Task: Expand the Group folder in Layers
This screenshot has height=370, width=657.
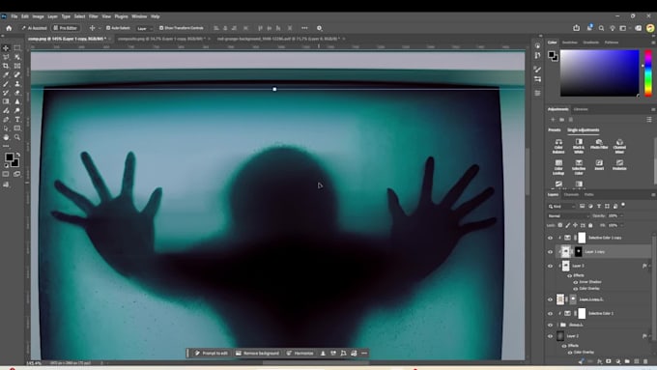Action: 558,325
